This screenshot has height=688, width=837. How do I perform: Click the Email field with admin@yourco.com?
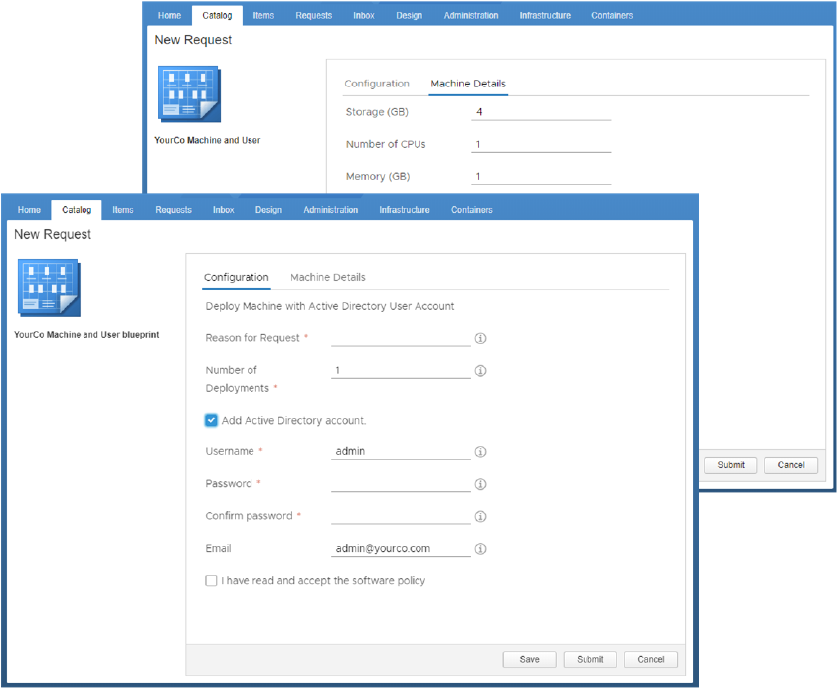401,548
